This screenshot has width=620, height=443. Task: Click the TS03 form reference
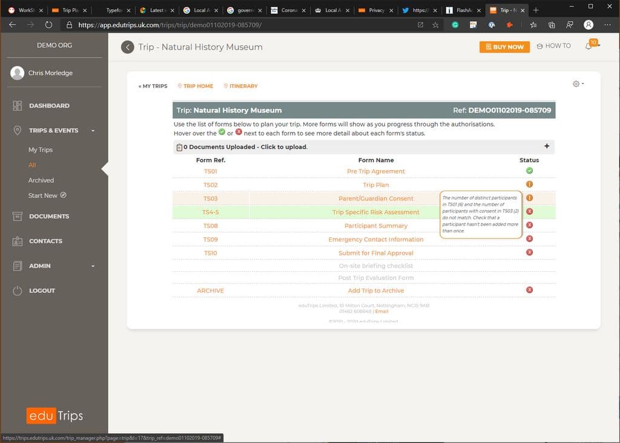[210, 199]
